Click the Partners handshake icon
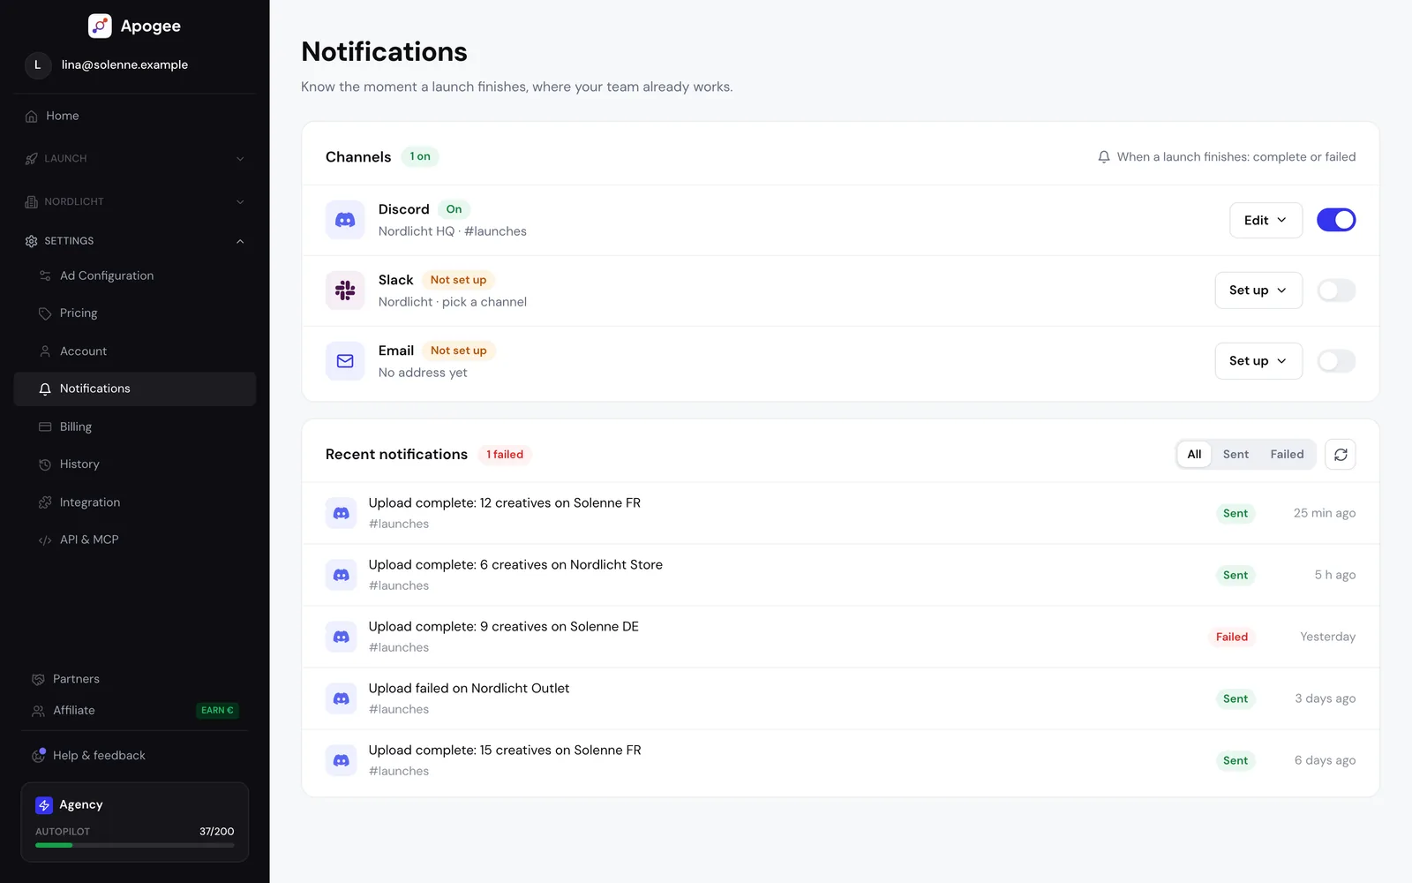The image size is (1412, 883). pos(38,679)
